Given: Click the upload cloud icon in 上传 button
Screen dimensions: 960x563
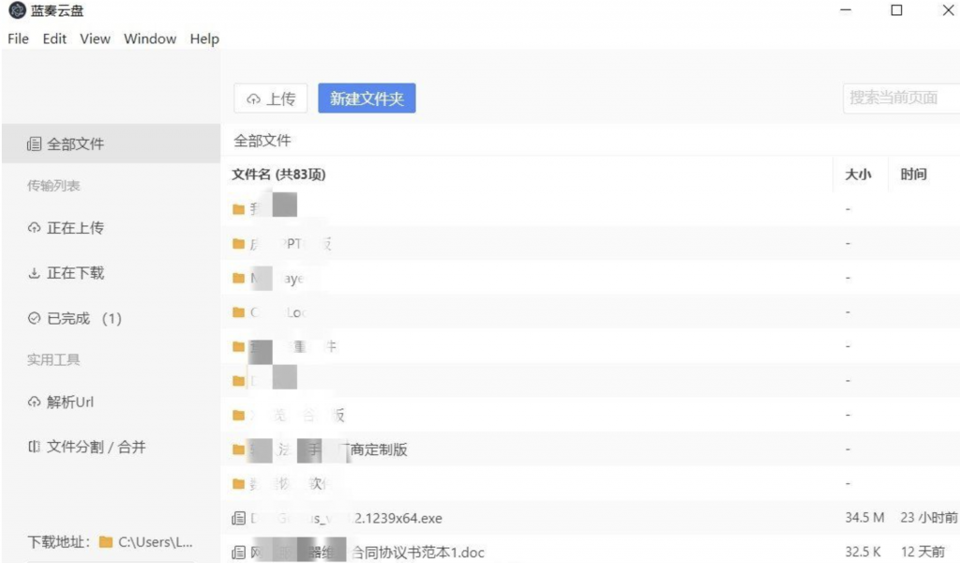Looking at the screenshot, I should [253, 99].
